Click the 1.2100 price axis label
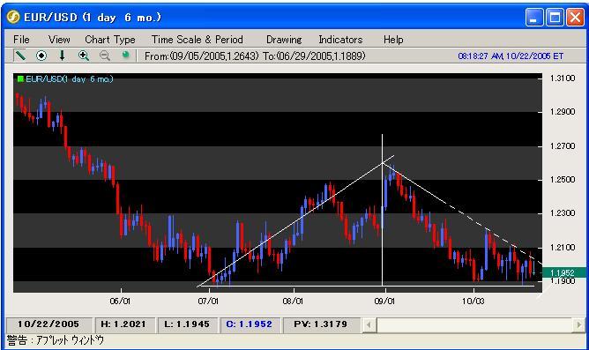The width and height of the screenshot is (589, 350). click(563, 247)
